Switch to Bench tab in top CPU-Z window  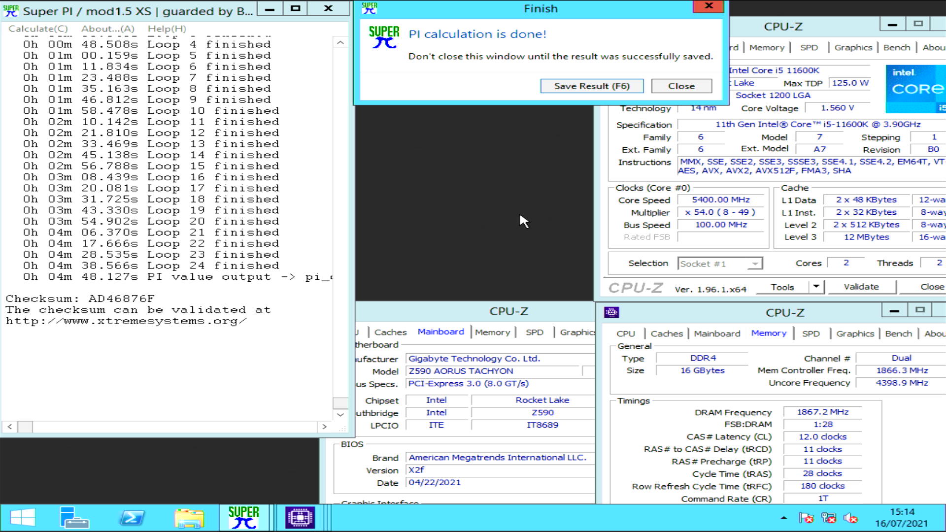(x=897, y=47)
